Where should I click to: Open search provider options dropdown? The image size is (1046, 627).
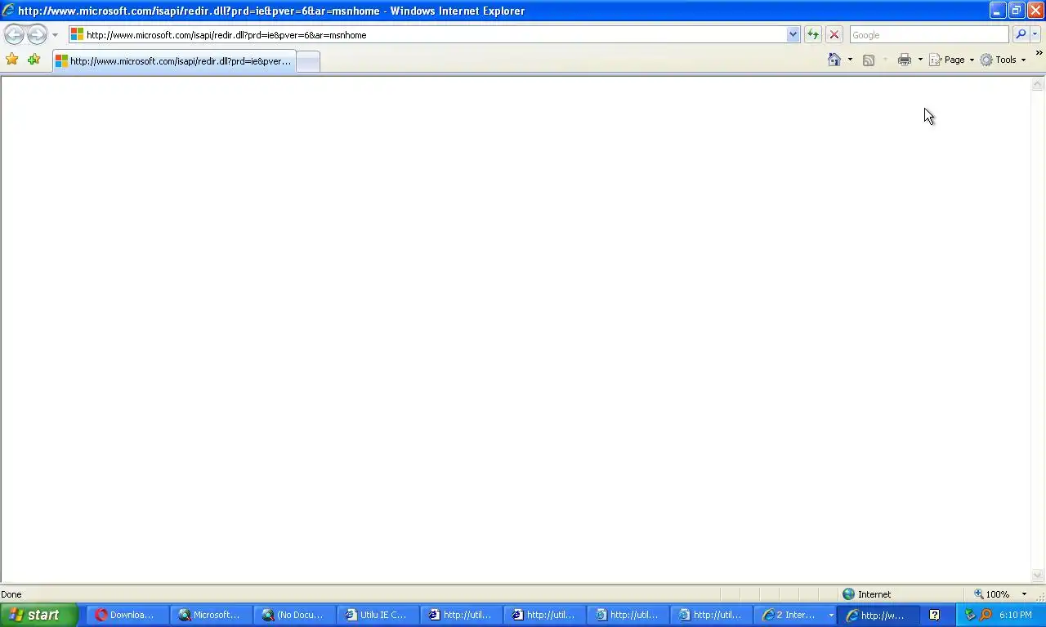pos(1035,35)
